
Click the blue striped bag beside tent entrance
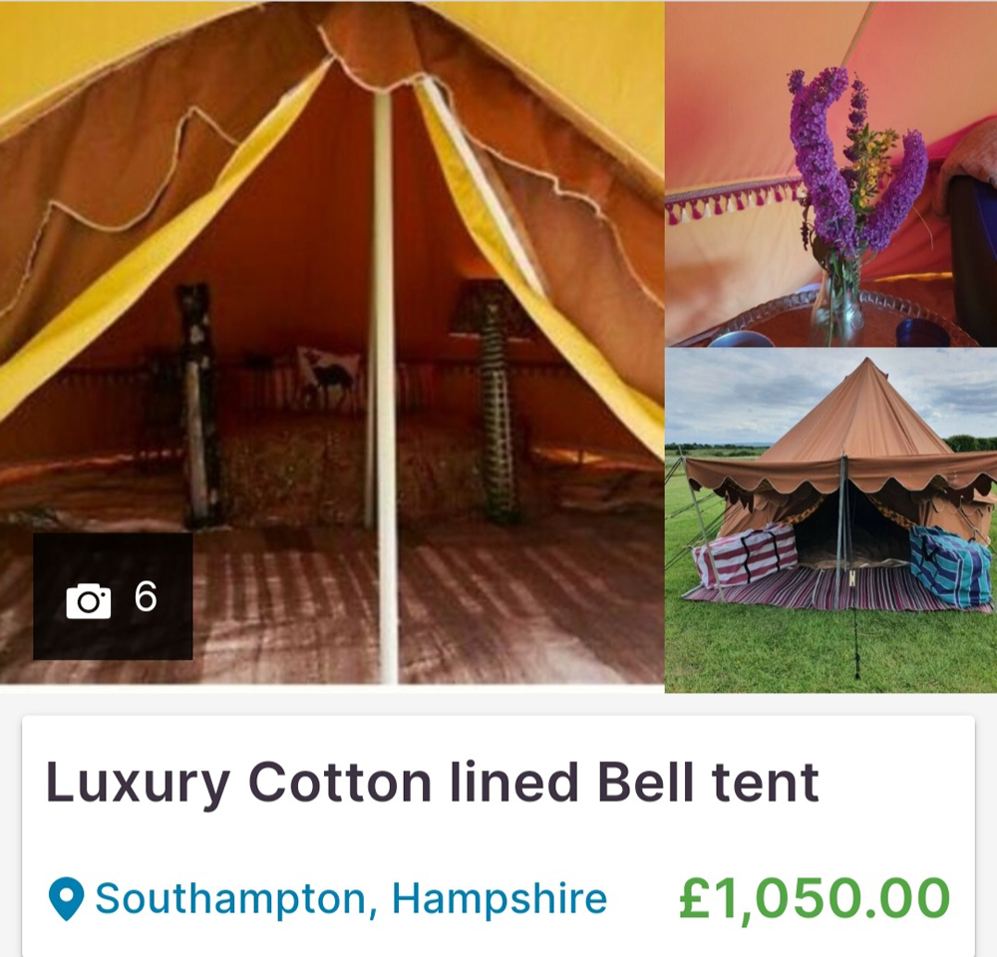pos(950,566)
